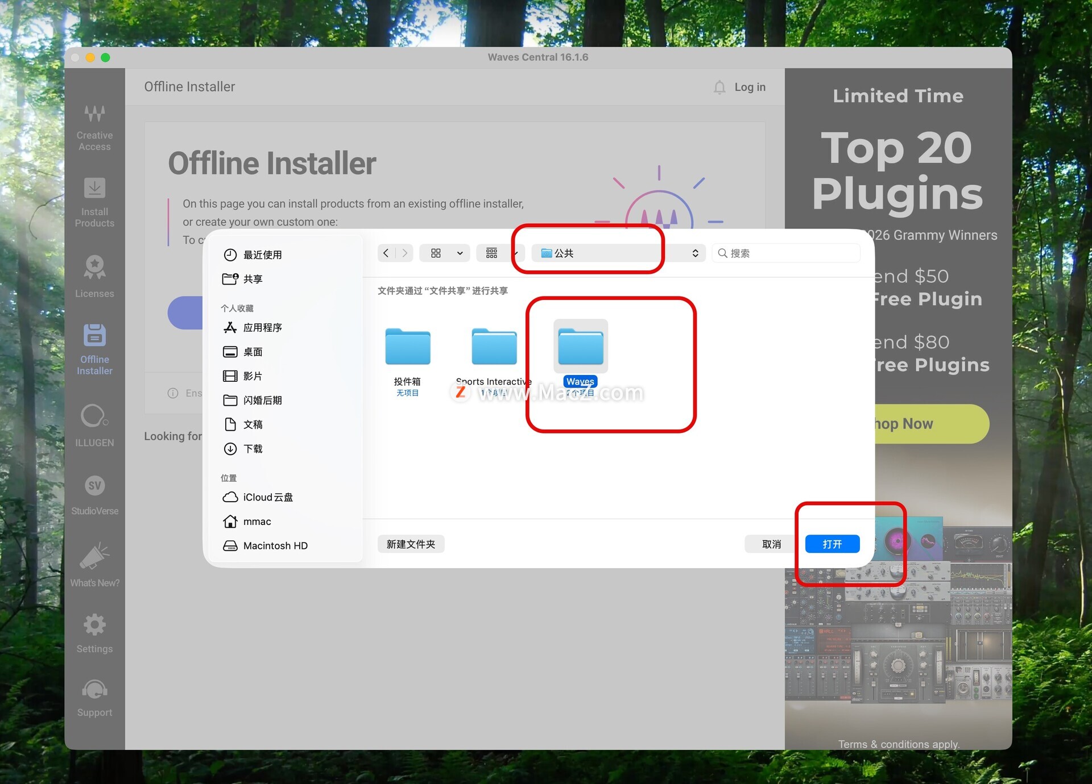Click the 取消 button
The height and width of the screenshot is (784, 1092).
pyautogui.click(x=771, y=544)
